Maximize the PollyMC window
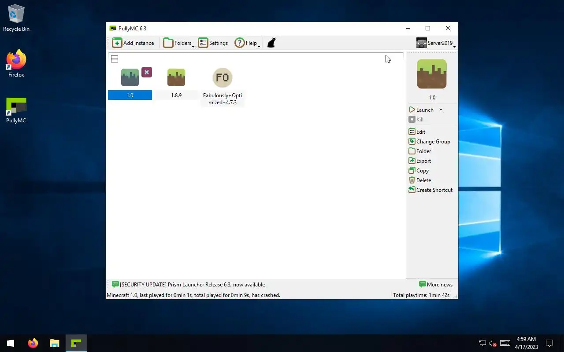This screenshot has height=352, width=564. [427, 28]
